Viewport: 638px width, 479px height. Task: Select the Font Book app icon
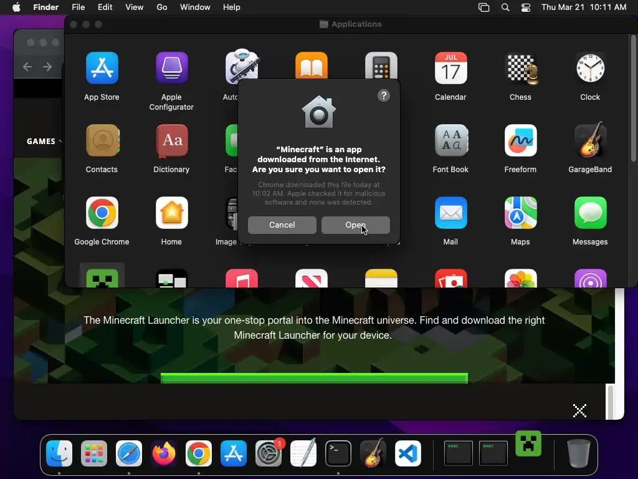(451, 140)
